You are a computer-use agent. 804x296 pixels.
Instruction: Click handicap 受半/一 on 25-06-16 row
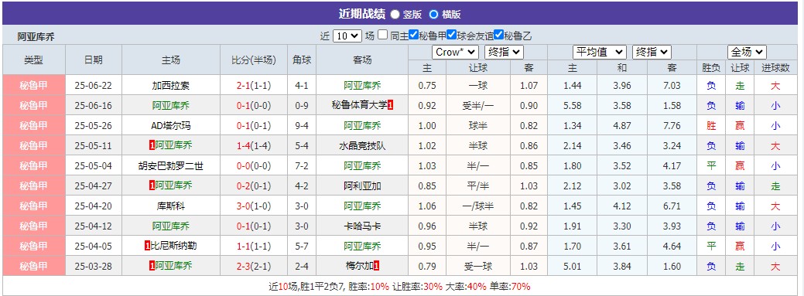pos(478,106)
